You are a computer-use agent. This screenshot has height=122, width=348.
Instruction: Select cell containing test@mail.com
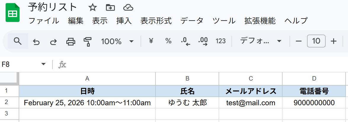(x=251, y=103)
